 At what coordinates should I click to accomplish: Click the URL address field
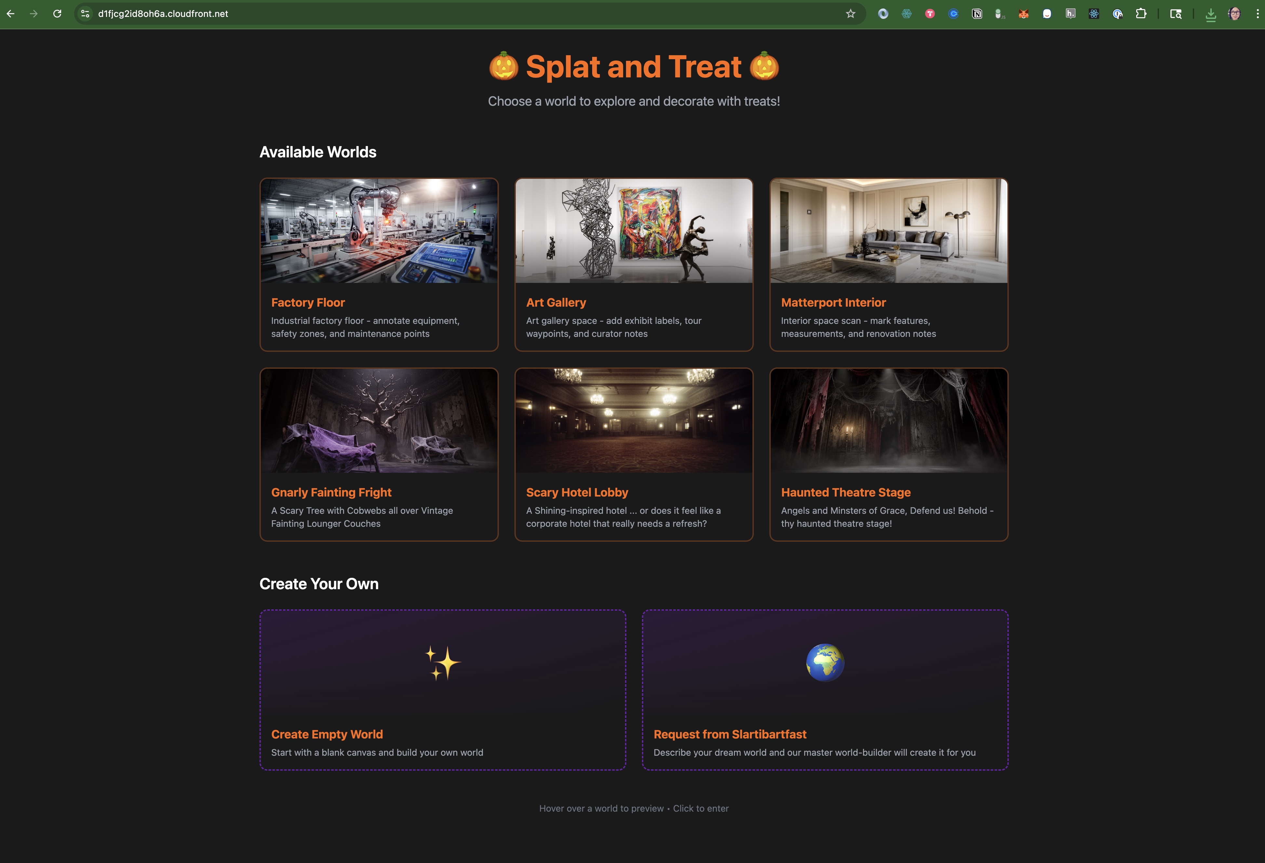click(435, 14)
